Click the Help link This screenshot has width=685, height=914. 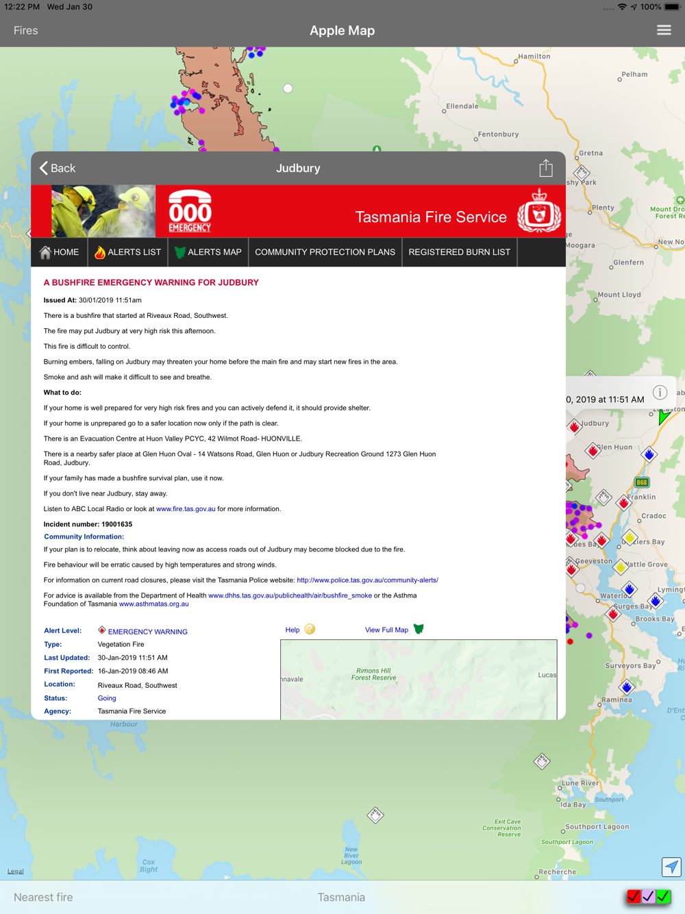292,630
